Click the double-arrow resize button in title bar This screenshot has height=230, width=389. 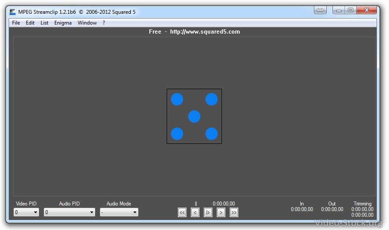320,10
